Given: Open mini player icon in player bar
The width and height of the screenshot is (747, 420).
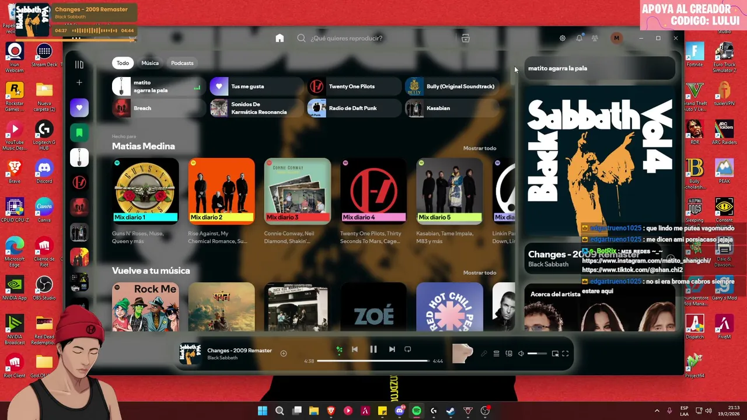Looking at the screenshot, I should click(x=555, y=353).
